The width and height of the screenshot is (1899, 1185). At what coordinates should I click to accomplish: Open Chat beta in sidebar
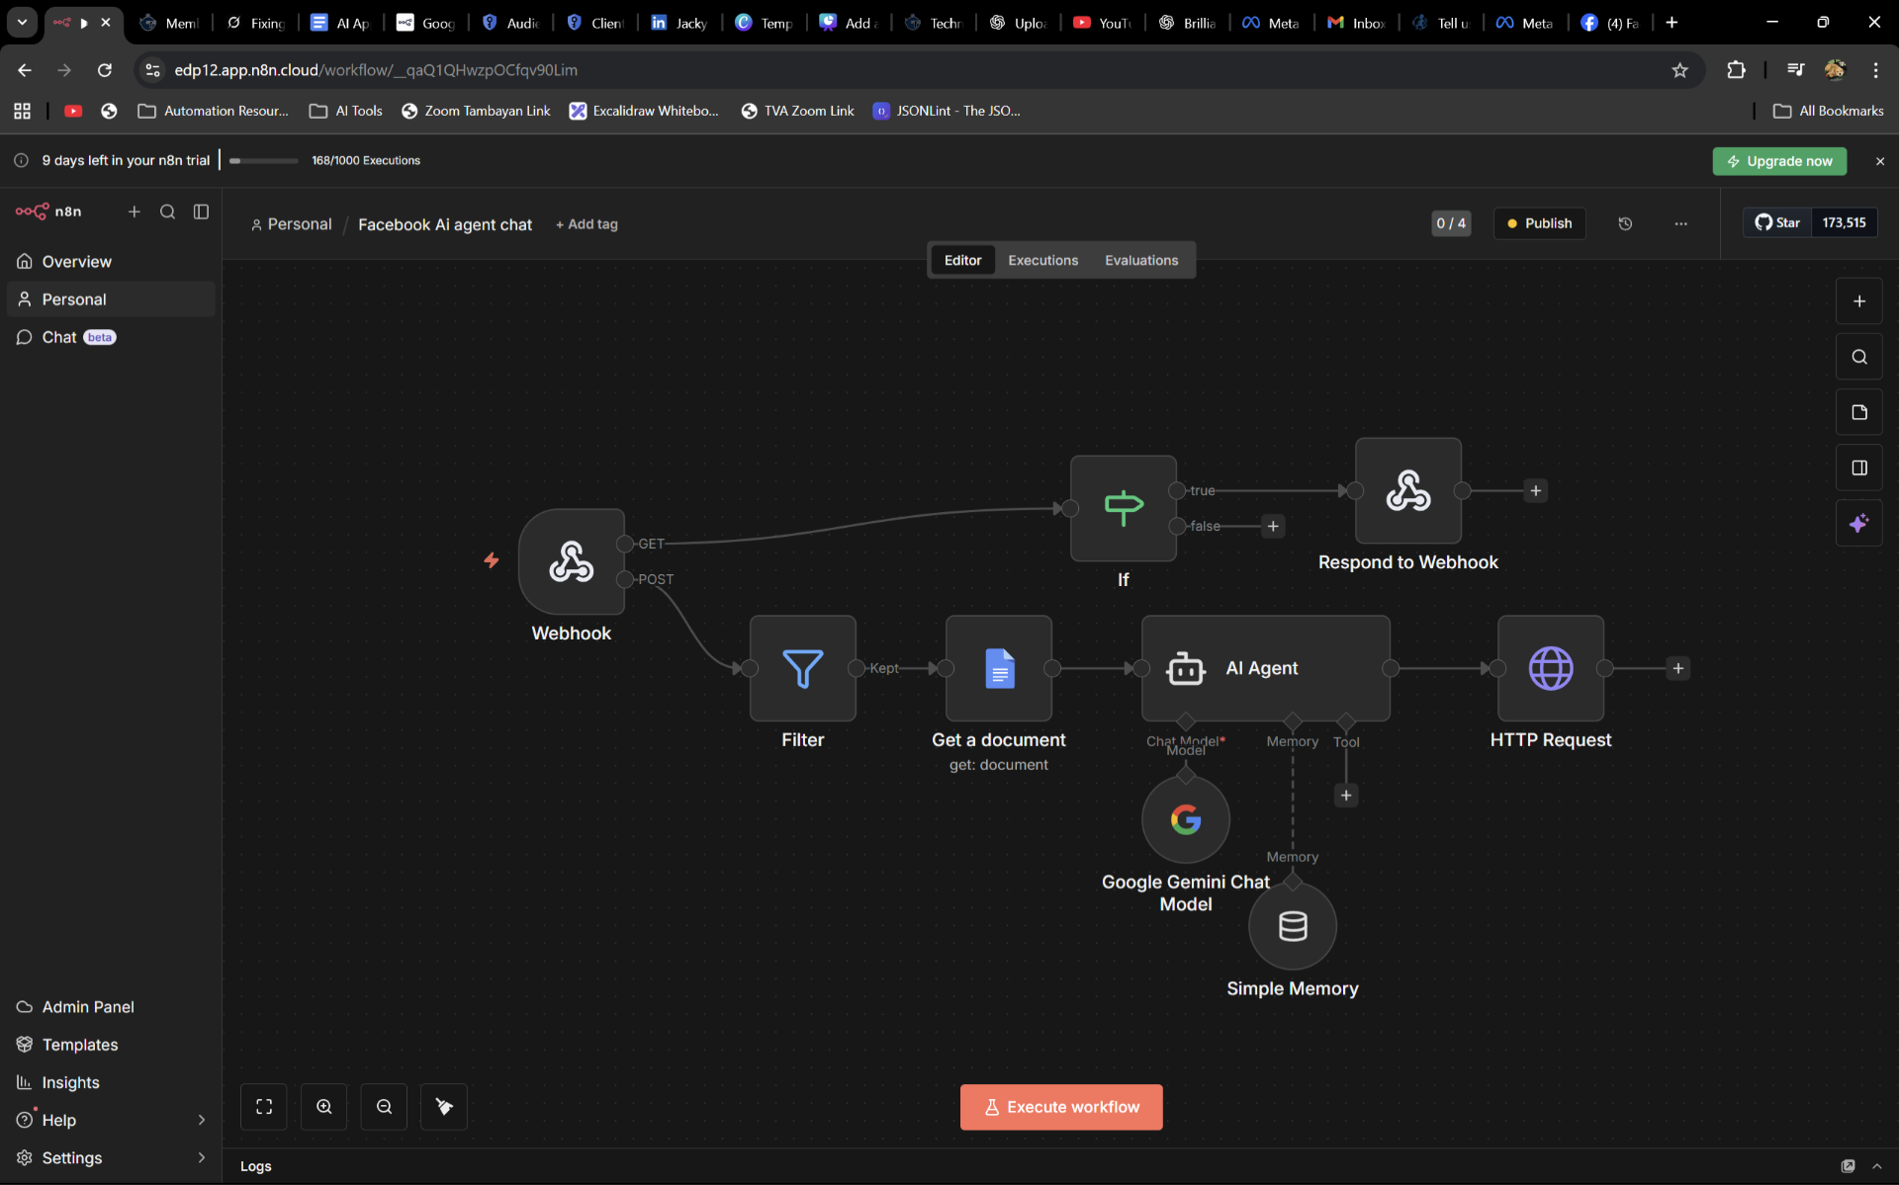point(111,337)
